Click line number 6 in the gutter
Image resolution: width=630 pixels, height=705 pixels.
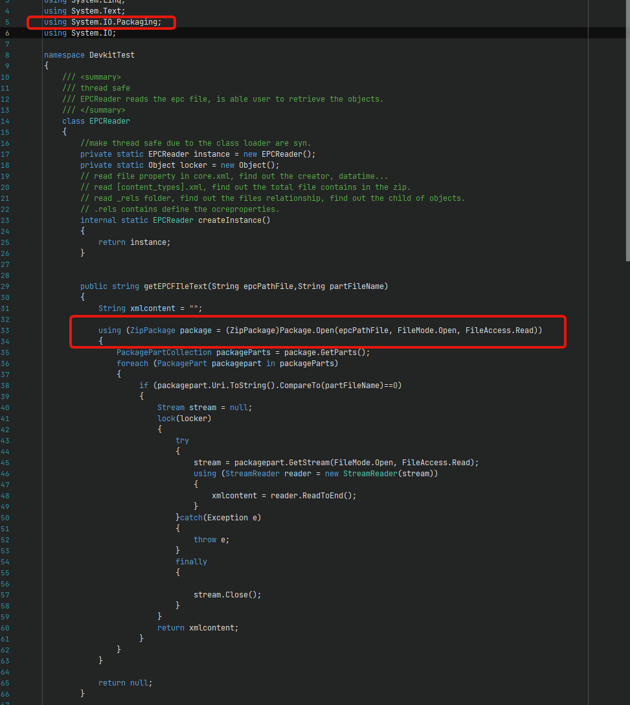7,33
